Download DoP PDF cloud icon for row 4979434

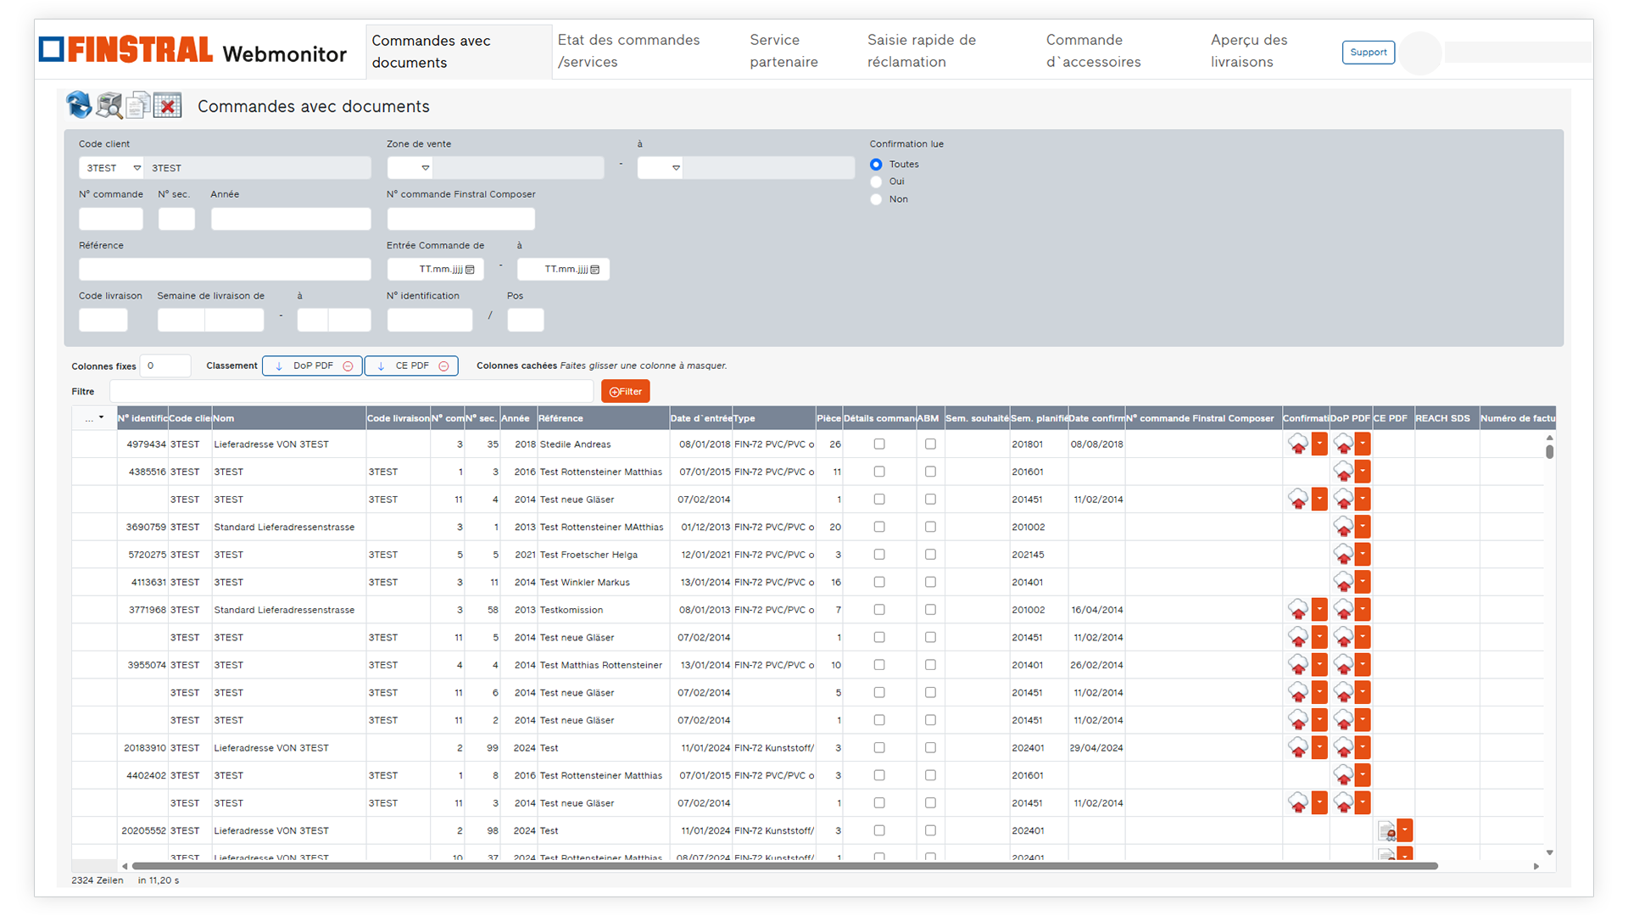click(1343, 444)
